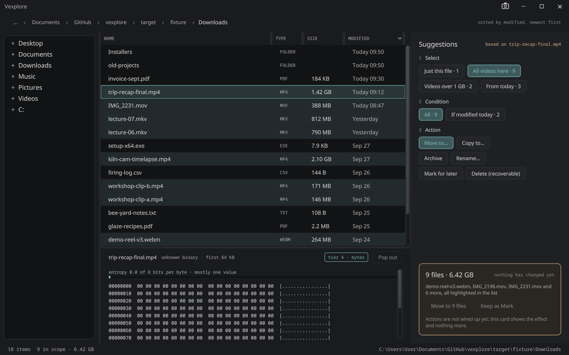Expand the Videos sidebar node

(x=13, y=99)
